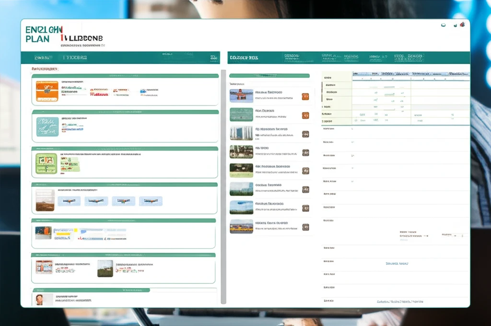
Task: Click the brown square icon in the tall buildings row
Action: [305, 134]
